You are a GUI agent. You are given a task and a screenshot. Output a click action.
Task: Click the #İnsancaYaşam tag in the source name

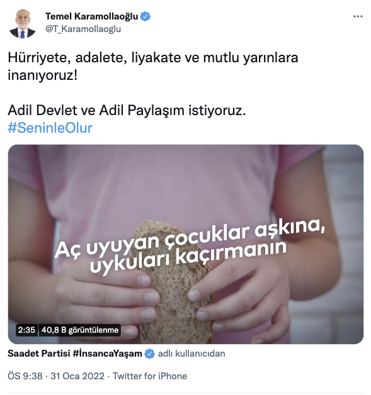[108, 353]
